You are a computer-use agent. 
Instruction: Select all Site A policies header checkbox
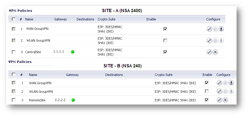[x=14, y=19]
